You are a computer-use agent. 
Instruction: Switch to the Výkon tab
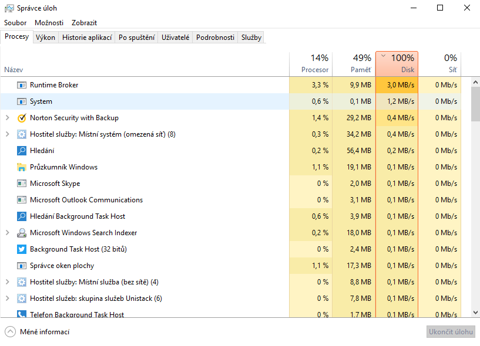click(x=45, y=38)
